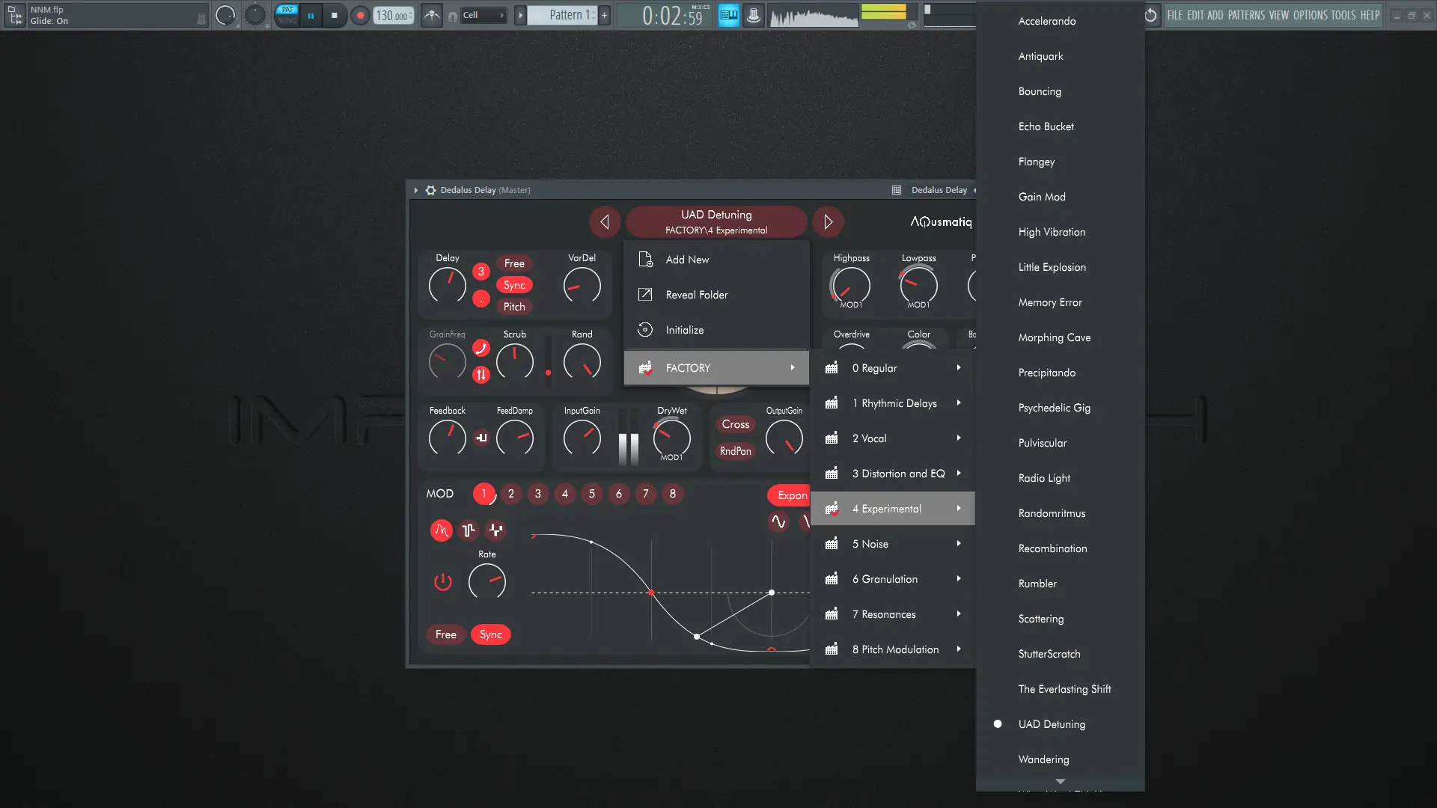
Task: Click the metronome icon in toolbar
Action: (432, 15)
